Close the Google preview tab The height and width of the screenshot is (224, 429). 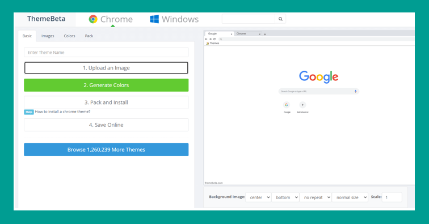click(232, 34)
